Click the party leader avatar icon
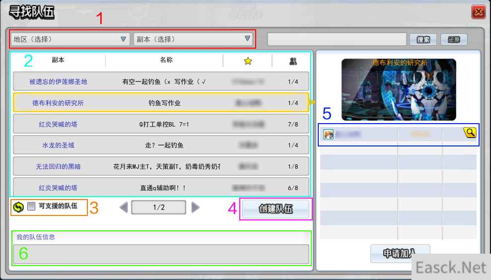Image resolution: width=491 pixels, height=280 pixels. (328, 135)
